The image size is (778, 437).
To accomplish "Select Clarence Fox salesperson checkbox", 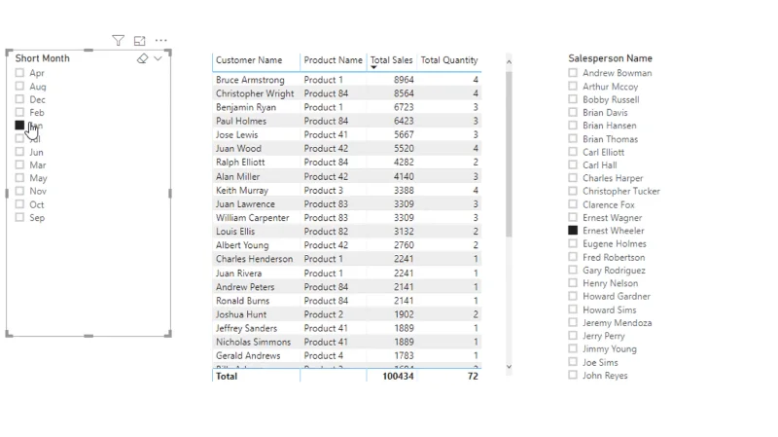I will (x=573, y=204).
